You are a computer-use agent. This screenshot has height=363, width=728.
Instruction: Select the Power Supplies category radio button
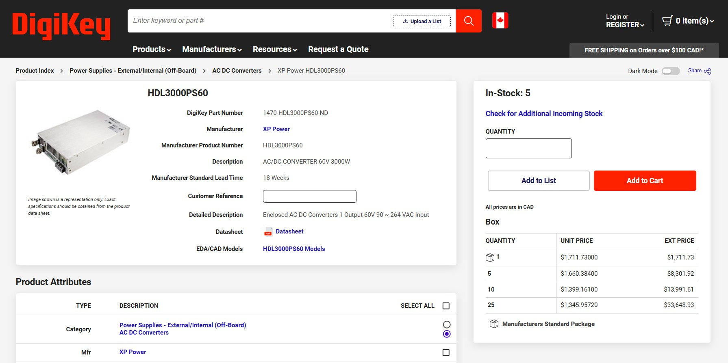tap(447, 324)
